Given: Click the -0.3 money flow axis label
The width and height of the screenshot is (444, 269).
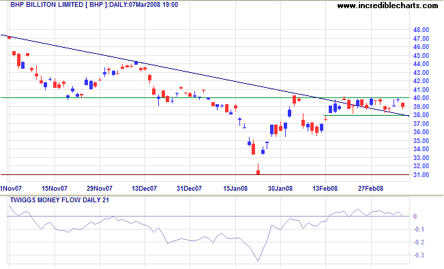Looking at the screenshot, I should point(418,255).
